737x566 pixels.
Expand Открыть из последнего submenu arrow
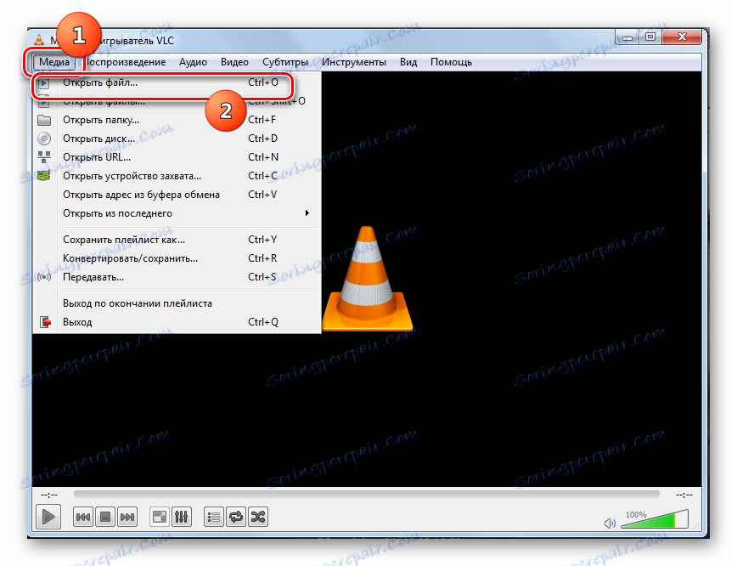click(x=307, y=213)
